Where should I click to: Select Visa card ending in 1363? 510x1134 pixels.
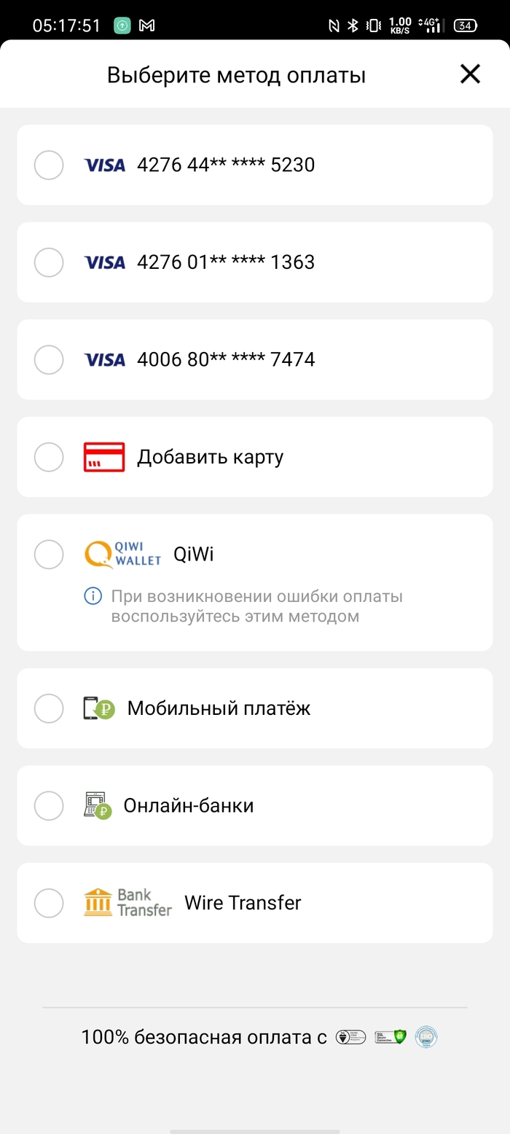click(49, 262)
